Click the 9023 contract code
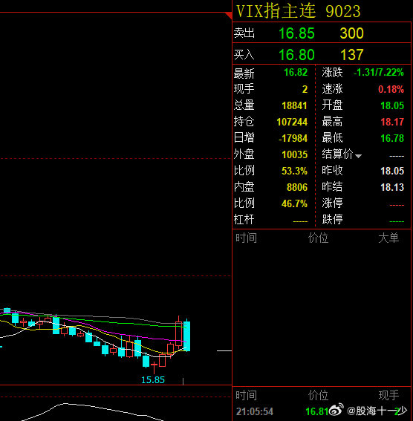 coord(343,12)
